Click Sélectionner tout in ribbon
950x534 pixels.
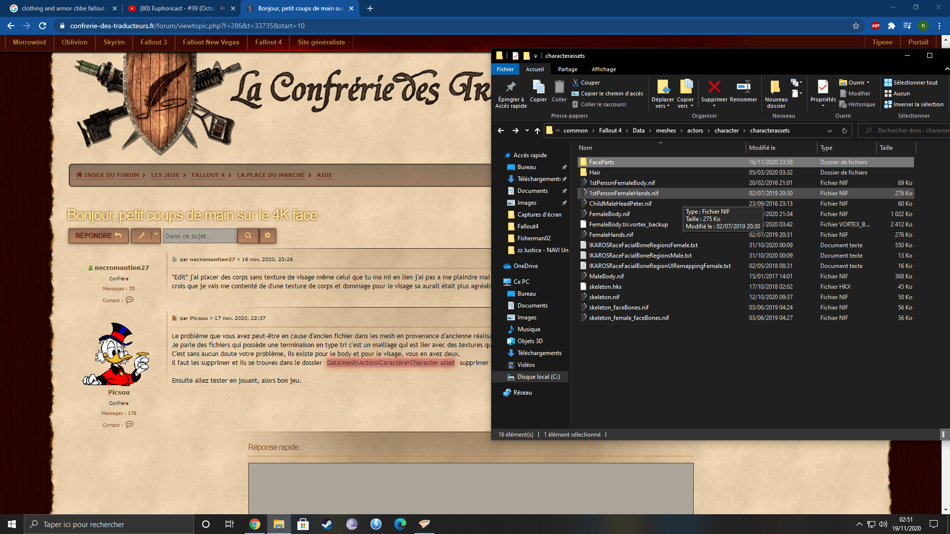click(x=911, y=83)
